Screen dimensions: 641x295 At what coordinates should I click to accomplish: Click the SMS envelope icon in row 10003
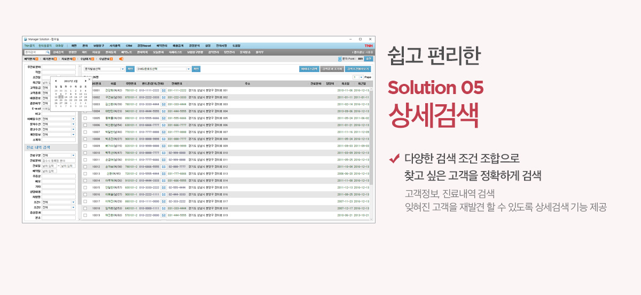coord(164,104)
